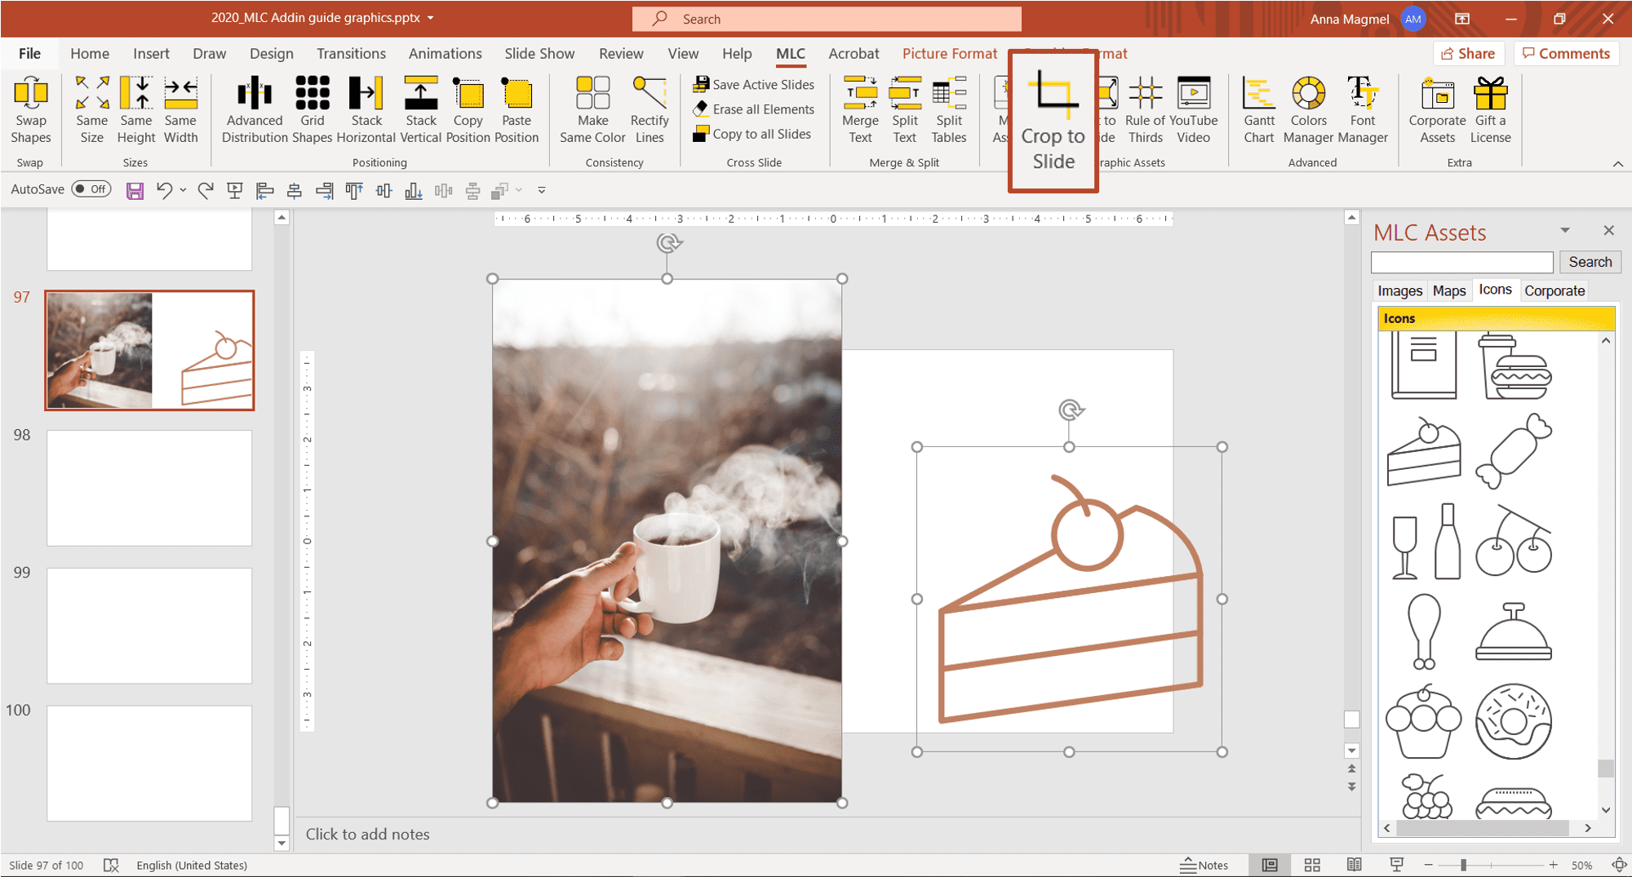This screenshot has width=1632, height=877.
Task: Open the Picture Format tab
Action: coord(949,54)
